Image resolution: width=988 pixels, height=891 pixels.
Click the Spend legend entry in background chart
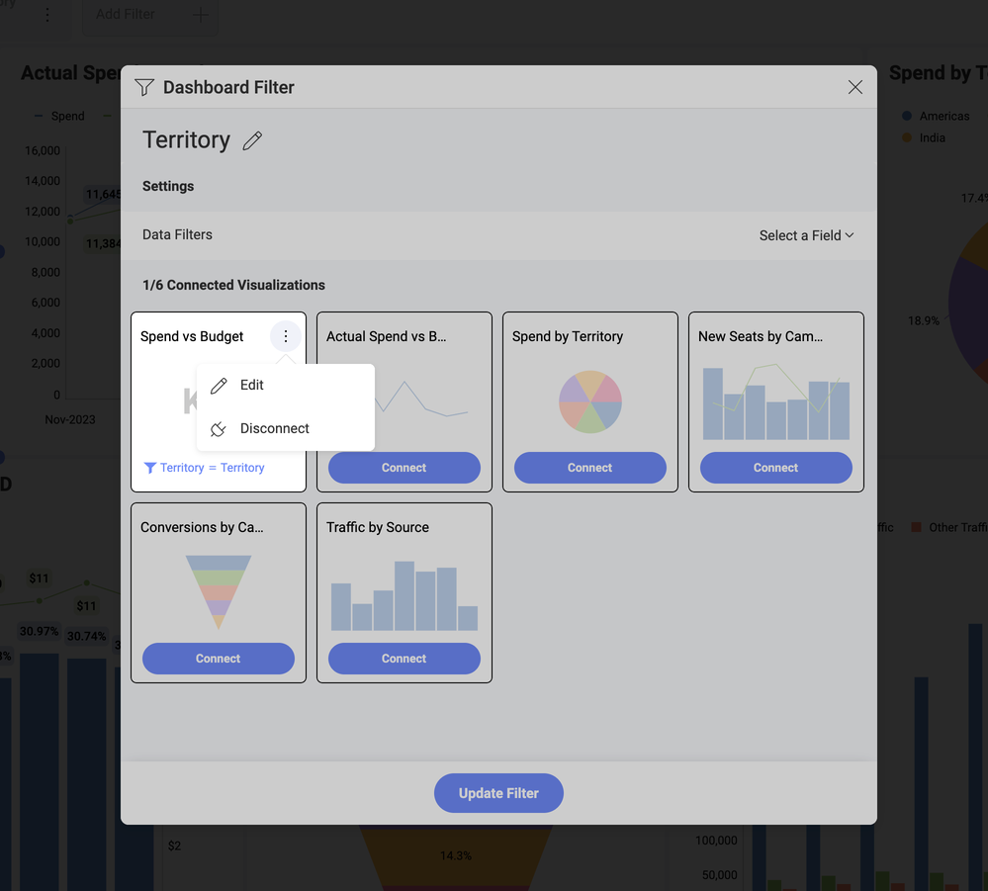click(x=59, y=116)
